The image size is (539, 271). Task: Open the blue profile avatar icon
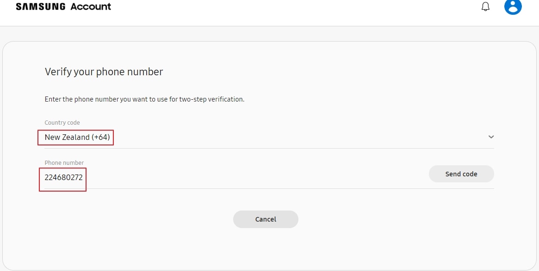[513, 6]
